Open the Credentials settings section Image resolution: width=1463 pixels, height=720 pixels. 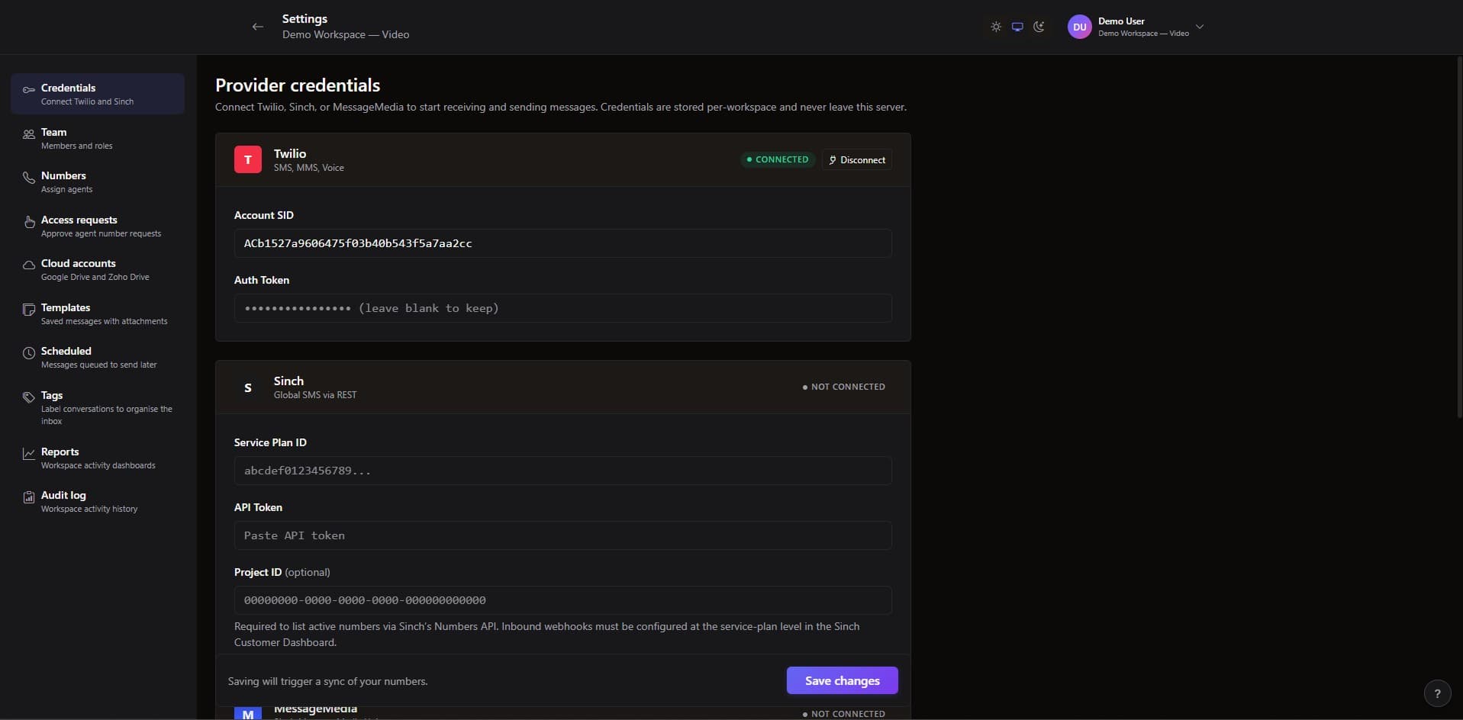pyautogui.click(x=98, y=94)
